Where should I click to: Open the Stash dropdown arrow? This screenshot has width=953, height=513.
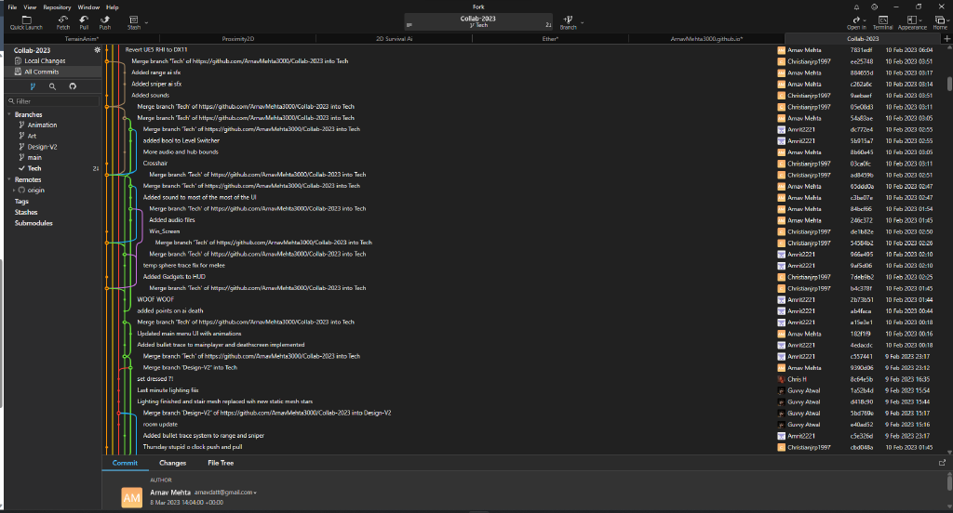coord(147,20)
